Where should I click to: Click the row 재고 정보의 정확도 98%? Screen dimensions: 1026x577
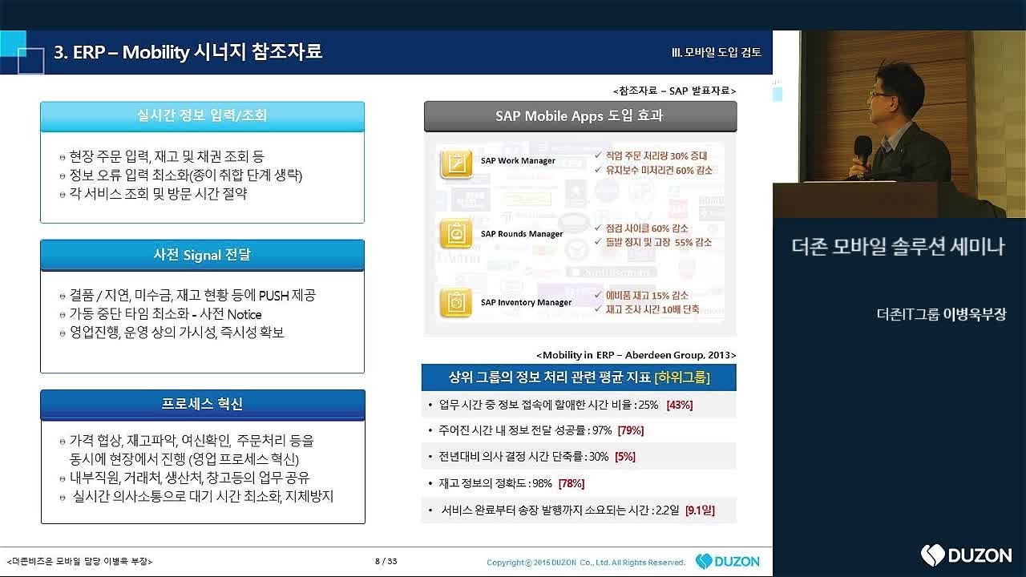[x=579, y=483]
